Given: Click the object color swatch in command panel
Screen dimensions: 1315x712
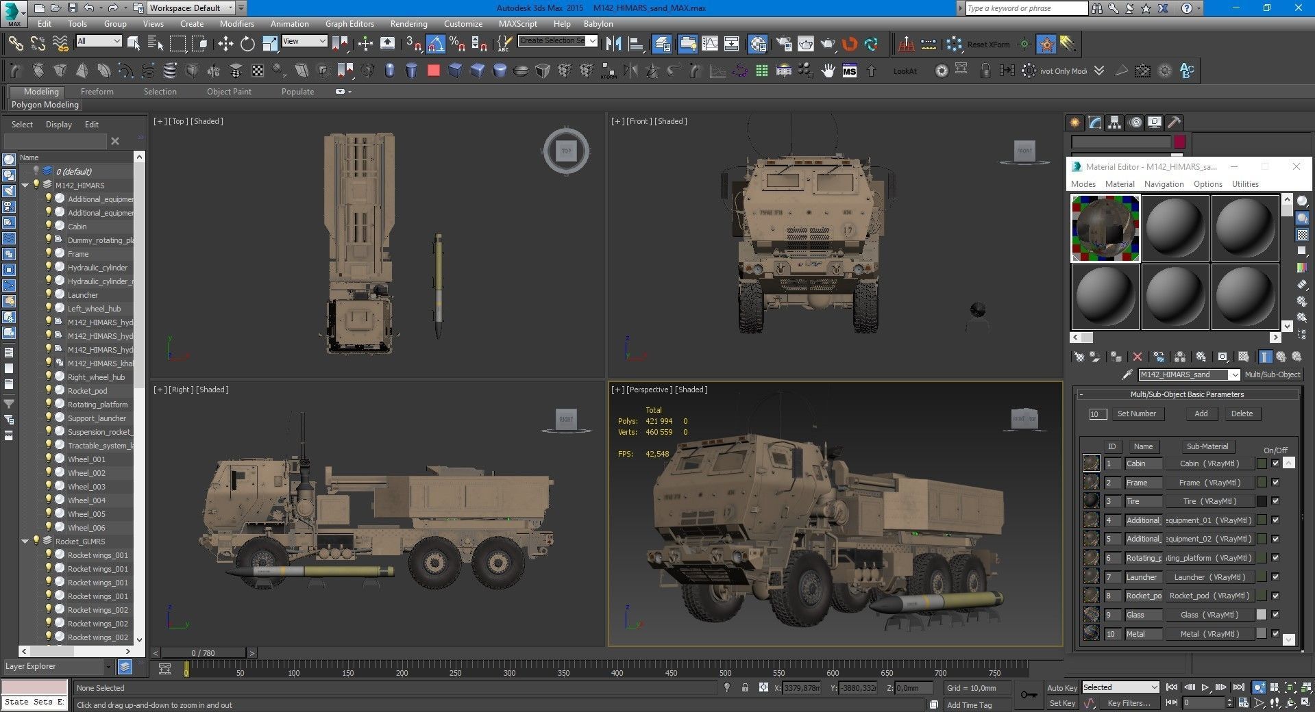Looking at the screenshot, I should click(x=1179, y=142).
